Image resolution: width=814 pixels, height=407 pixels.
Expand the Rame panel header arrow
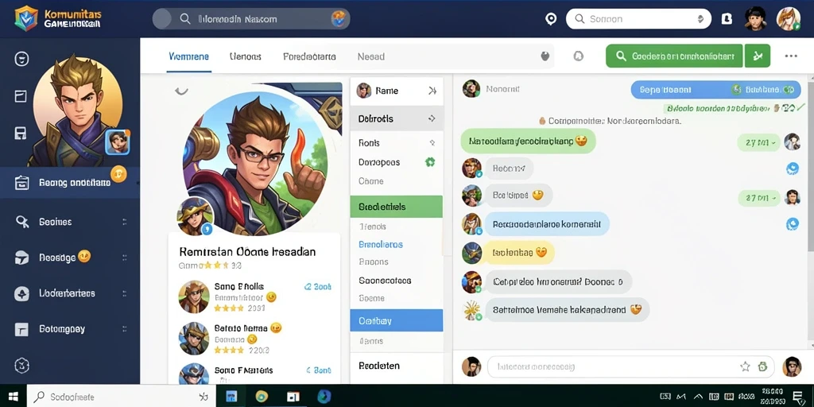[432, 91]
